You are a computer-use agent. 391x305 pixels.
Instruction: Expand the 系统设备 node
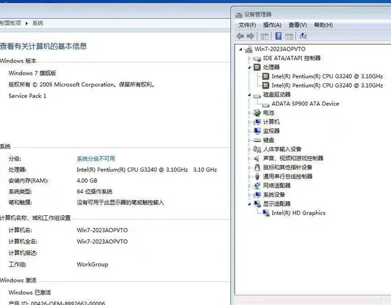249,195
